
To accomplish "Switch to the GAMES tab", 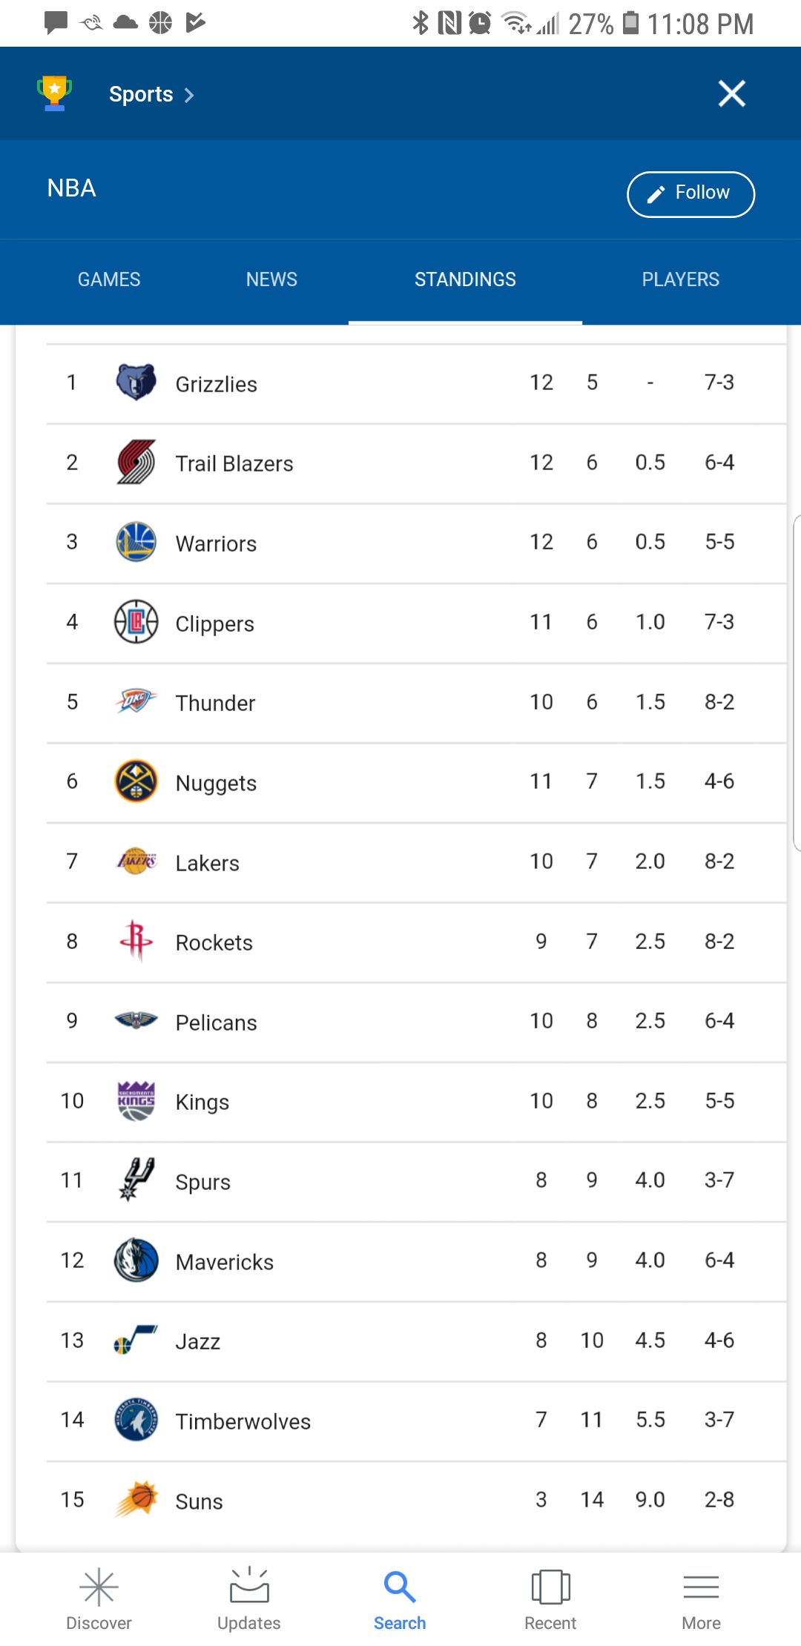I will pyautogui.click(x=108, y=280).
